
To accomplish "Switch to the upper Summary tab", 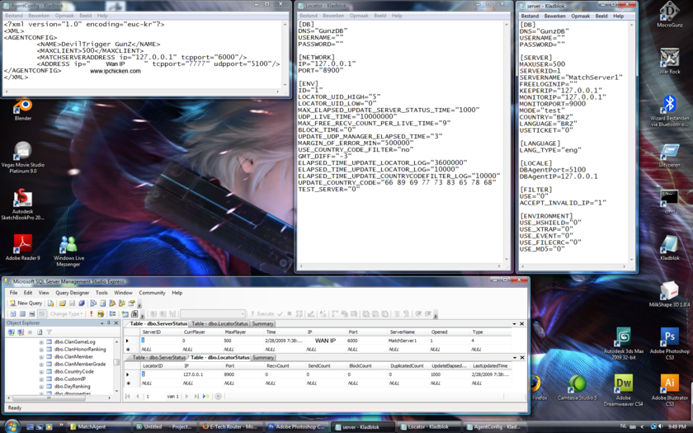I will point(262,323).
